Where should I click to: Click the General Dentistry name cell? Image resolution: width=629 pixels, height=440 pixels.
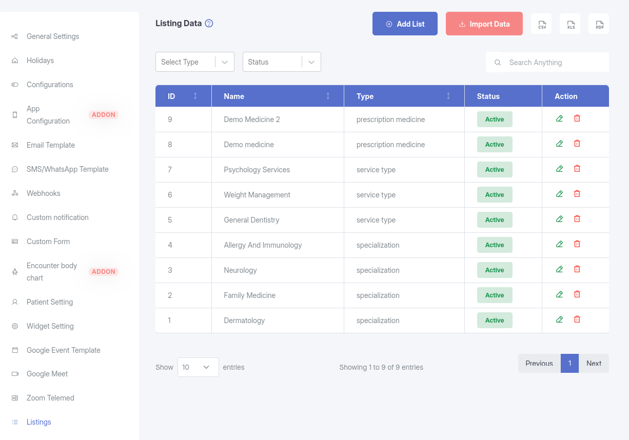pos(278,220)
